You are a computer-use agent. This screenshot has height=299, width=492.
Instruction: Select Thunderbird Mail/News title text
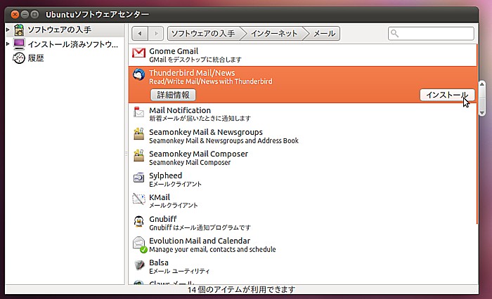click(x=192, y=73)
